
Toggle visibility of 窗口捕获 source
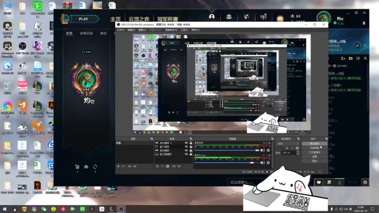click(186, 147)
